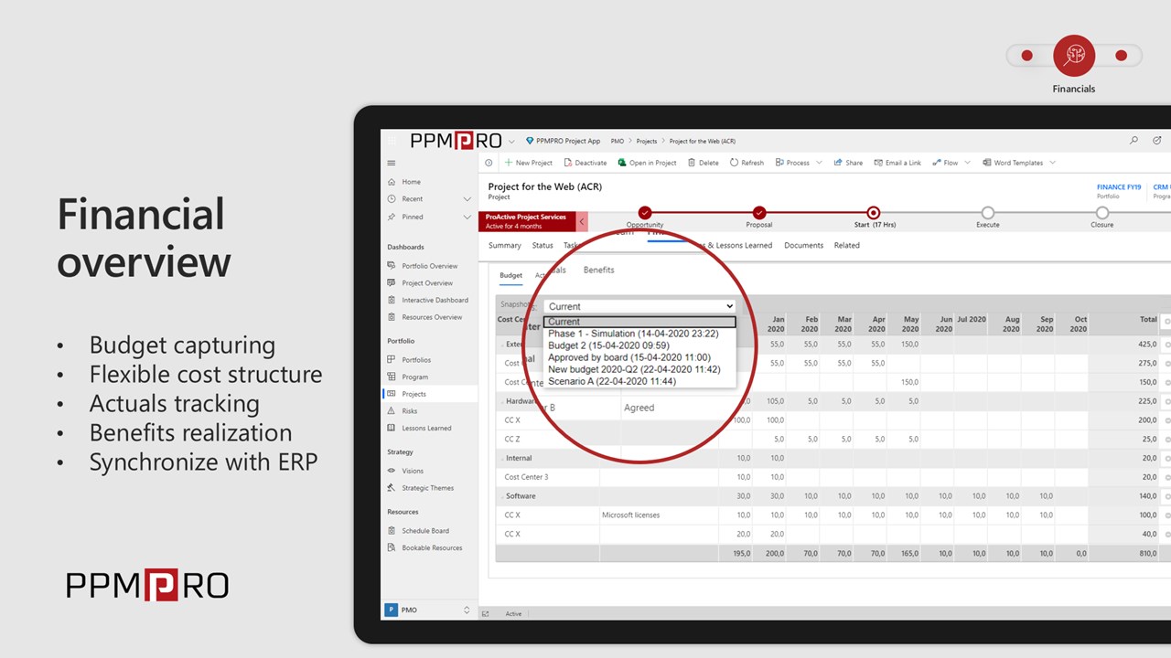Click Deactivate command
The width and height of the screenshot is (1171, 658).
coord(585,163)
